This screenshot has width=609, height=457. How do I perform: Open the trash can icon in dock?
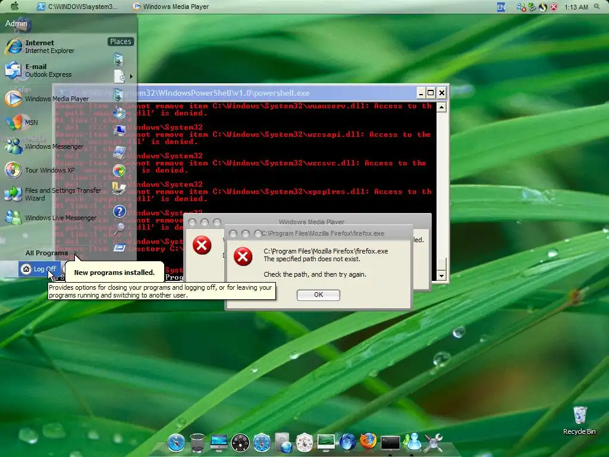197,443
